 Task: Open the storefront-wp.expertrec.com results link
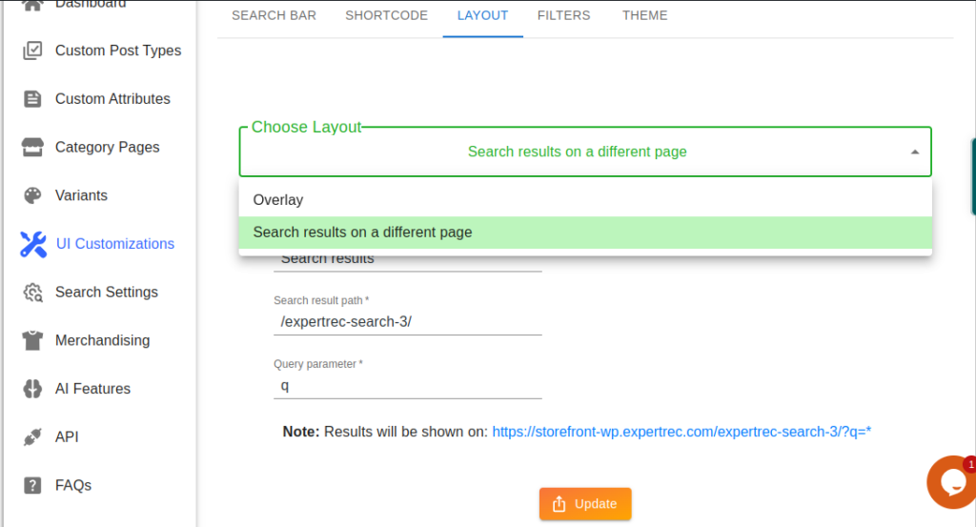681,432
